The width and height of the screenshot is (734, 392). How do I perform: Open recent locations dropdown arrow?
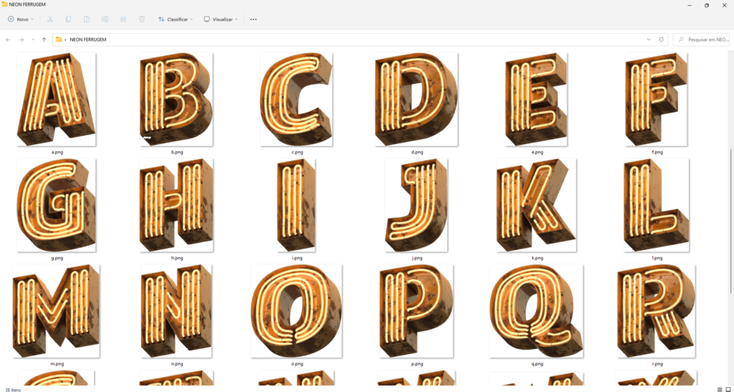tap(33, 39)
